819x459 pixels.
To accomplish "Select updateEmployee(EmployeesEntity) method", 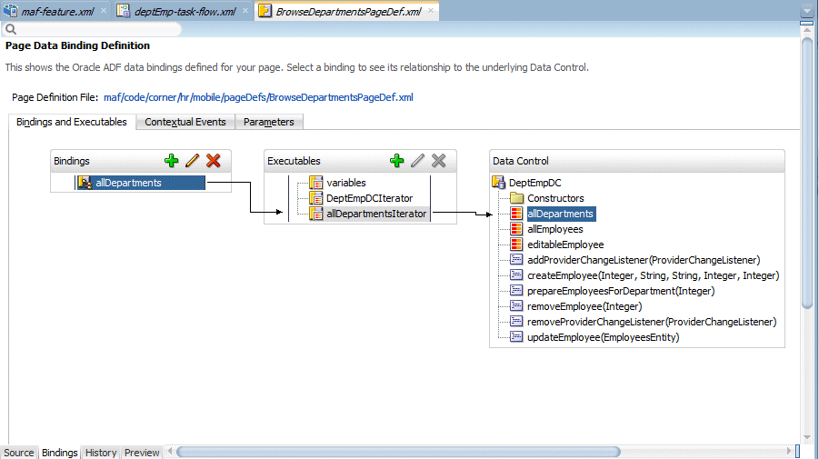I will click(604, 337).
